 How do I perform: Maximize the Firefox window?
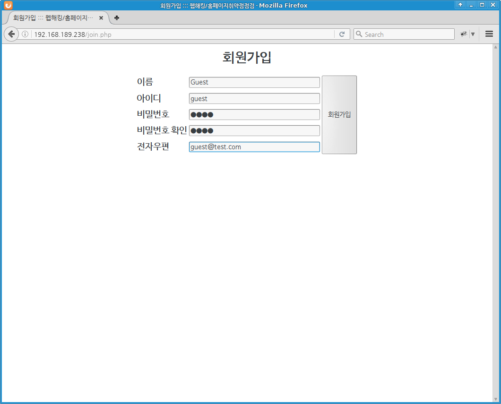pyautogui.click(x=482, y=5)
